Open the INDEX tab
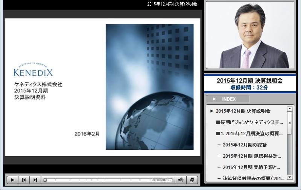 tap(228, 99)
